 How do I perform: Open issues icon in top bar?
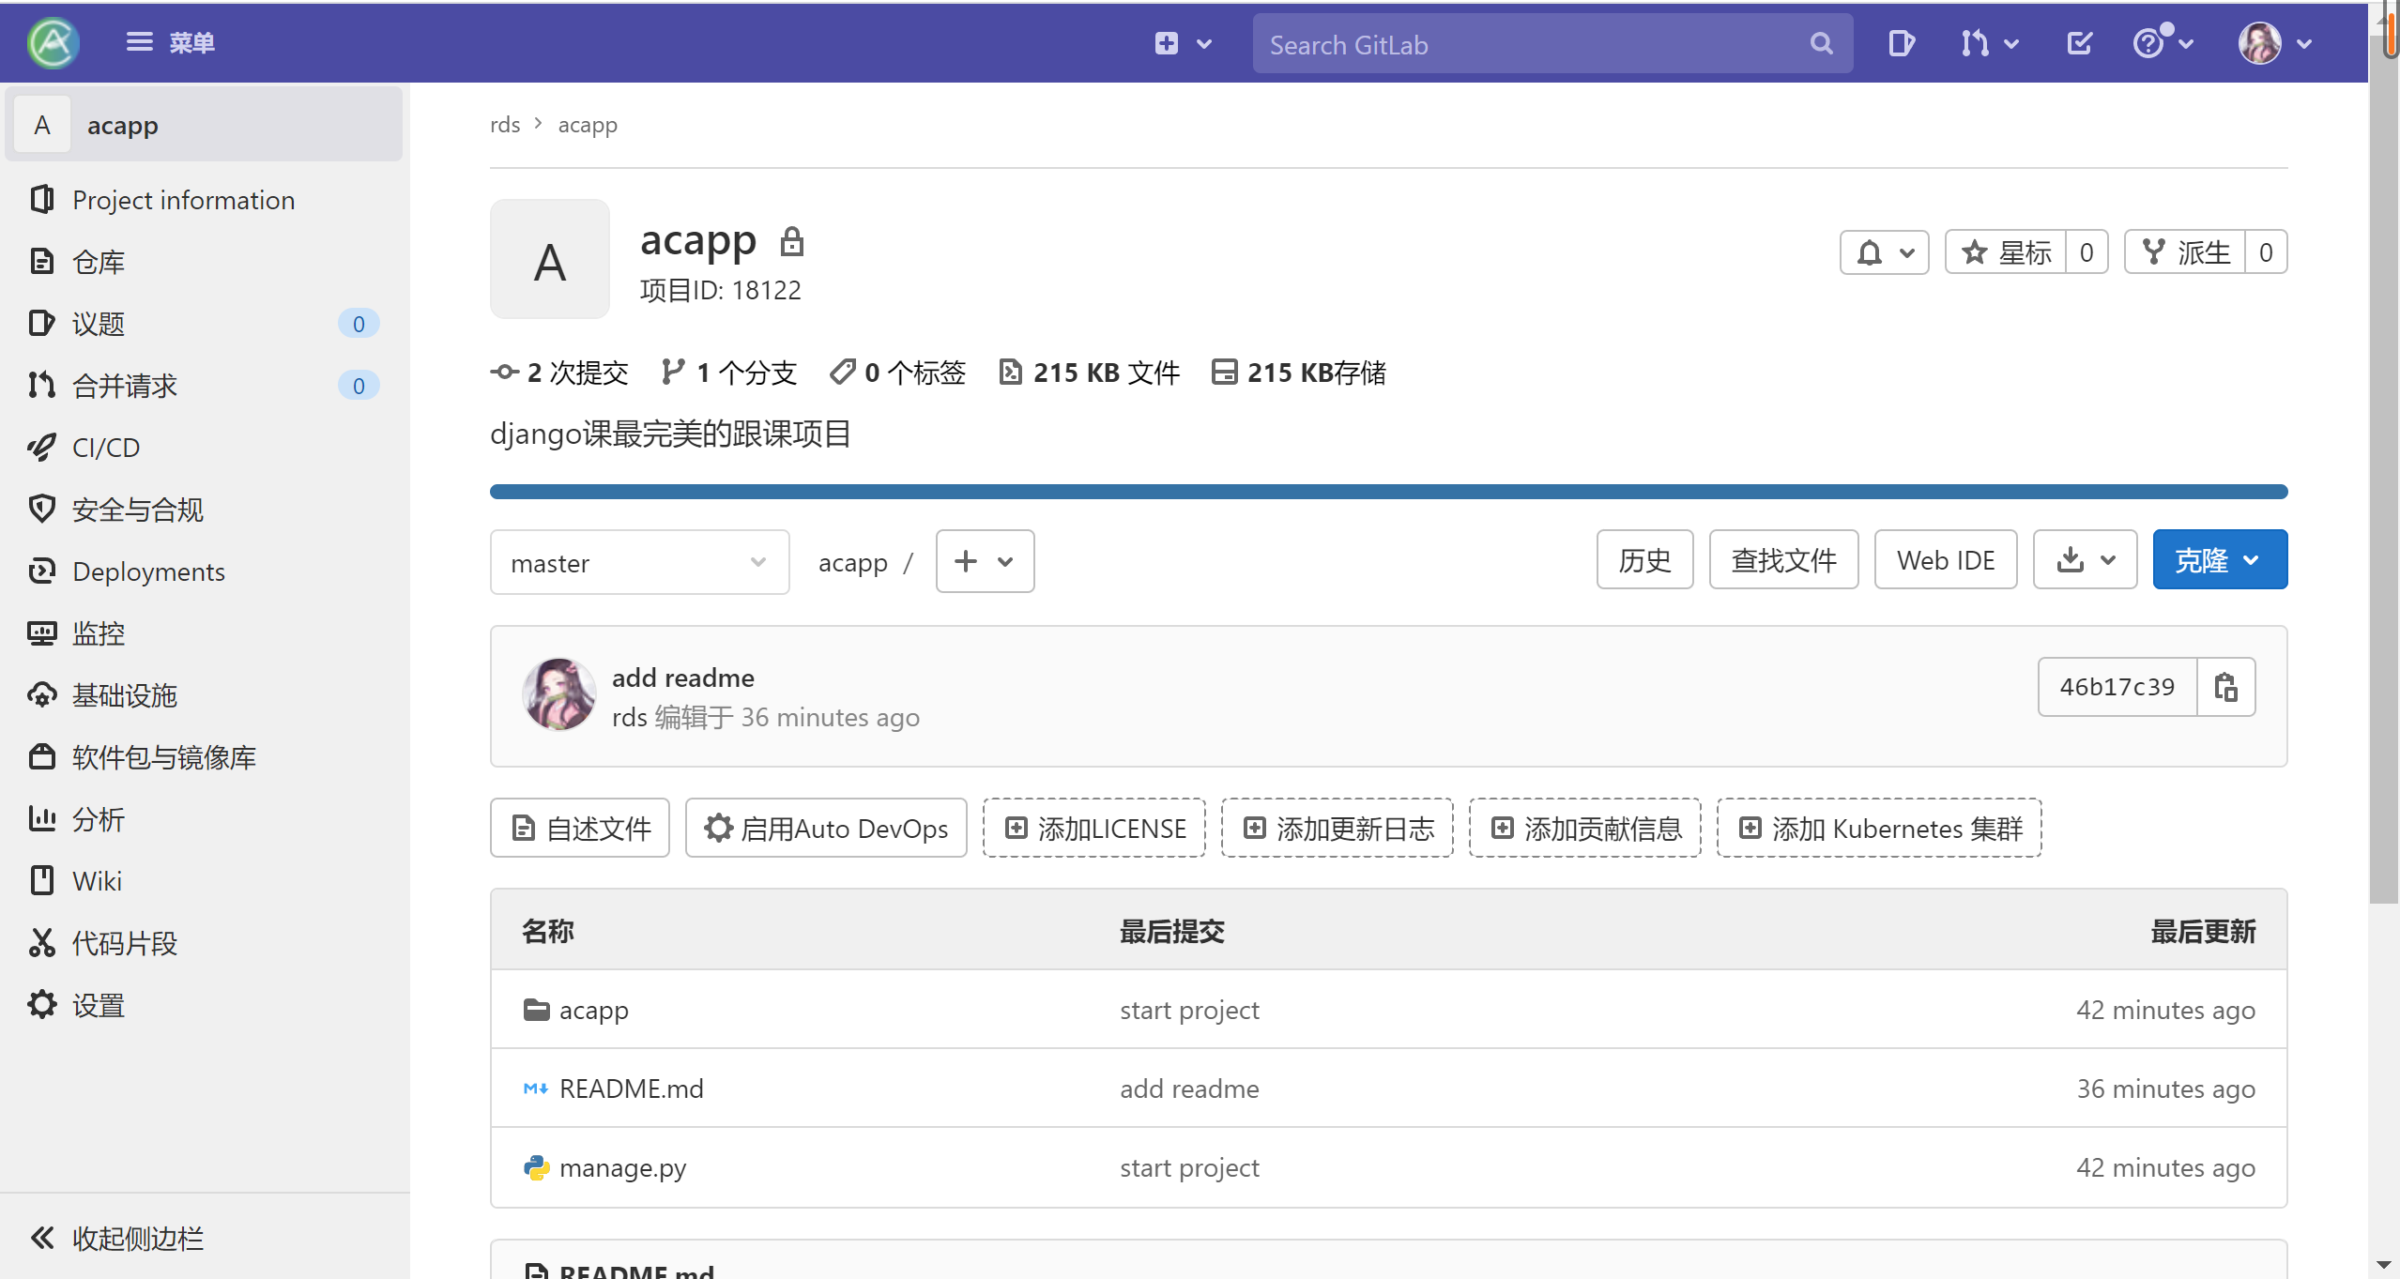tap(1901, 43)
